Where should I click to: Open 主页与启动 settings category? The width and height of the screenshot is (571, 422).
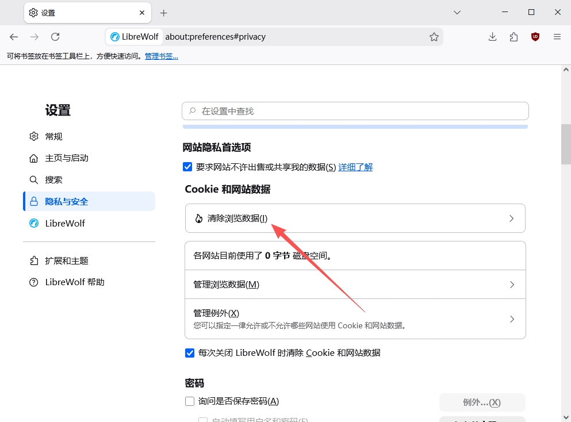(x=89, y=158)
